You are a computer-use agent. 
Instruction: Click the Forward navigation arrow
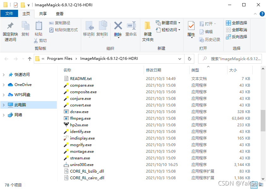15,59
